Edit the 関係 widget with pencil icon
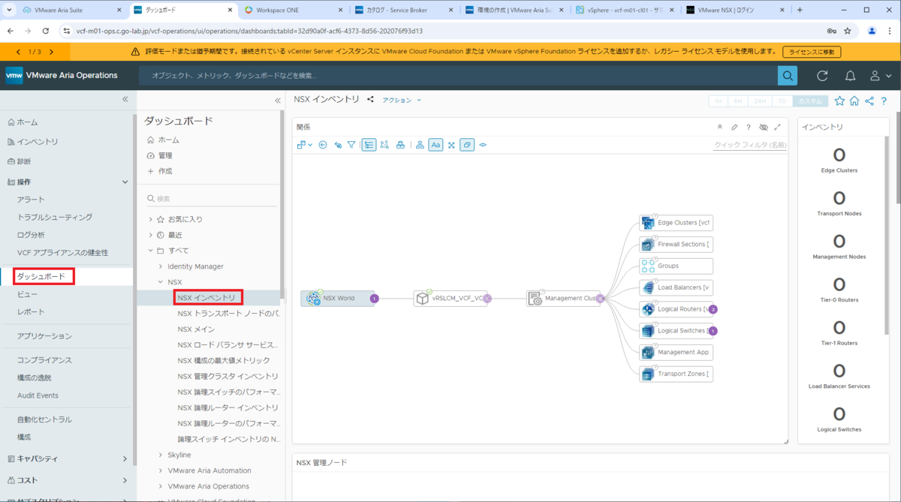The image size is (901, 502). coord(734,128)
